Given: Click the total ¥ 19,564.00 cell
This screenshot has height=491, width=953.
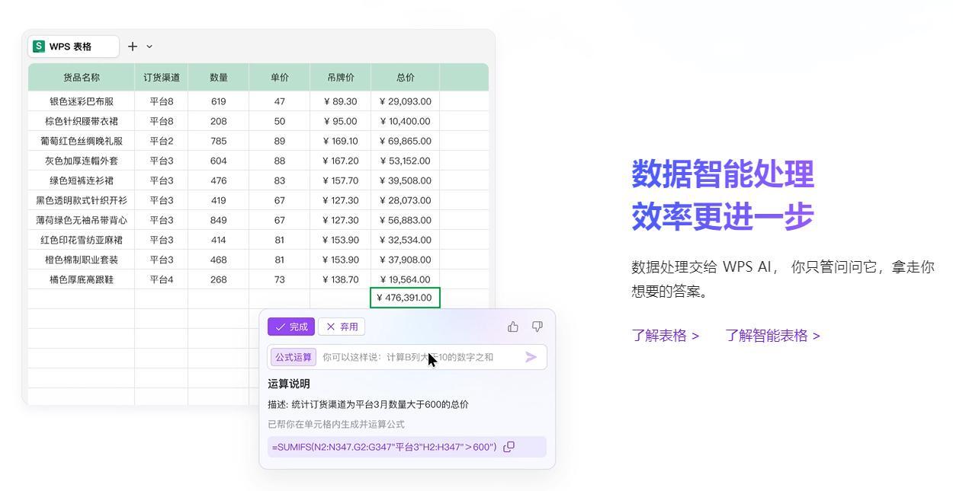Looking at the screenshot, I should pyautogui.click(x=406, y=279).
